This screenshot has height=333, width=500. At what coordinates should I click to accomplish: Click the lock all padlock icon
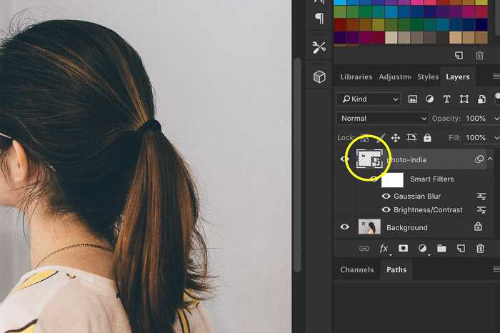click(427, 138)
